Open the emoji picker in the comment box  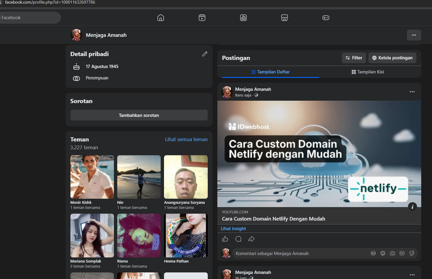[383, 253]
